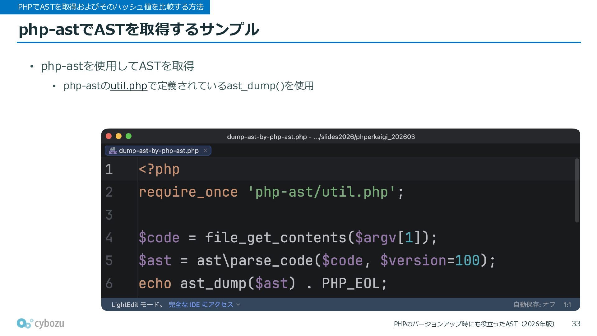
Task: Click the 完全な IDE にアクセス link
Action: 201,305
